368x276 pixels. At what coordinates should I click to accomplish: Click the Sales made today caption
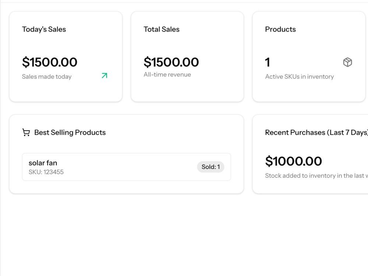(x=47, y=77)
